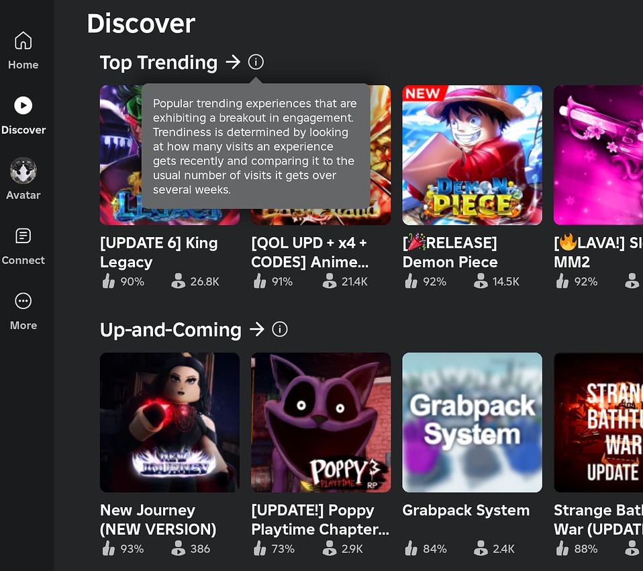Click the thumbs-up icon under King Legacy
The height and width of the screenshot is (571, 643).
109,283
